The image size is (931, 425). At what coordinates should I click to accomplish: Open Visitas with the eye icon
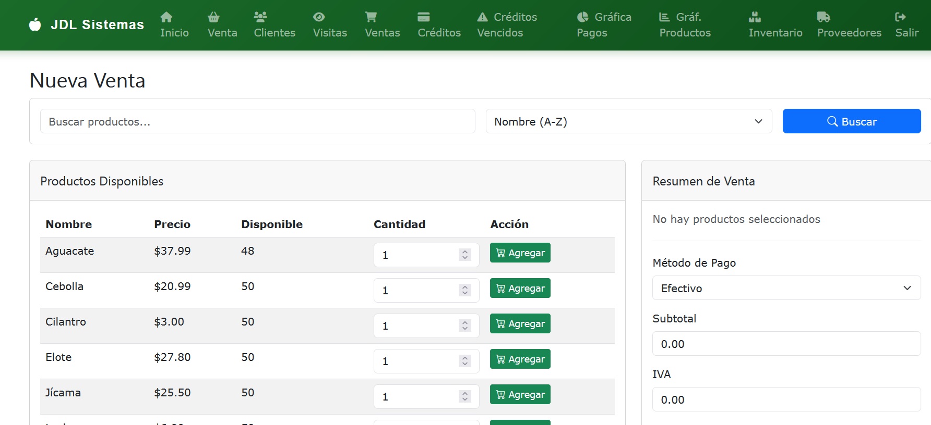click(319, 17)
